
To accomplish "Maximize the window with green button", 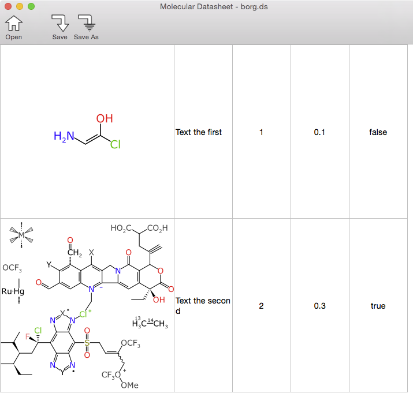I will coord(31,7).
